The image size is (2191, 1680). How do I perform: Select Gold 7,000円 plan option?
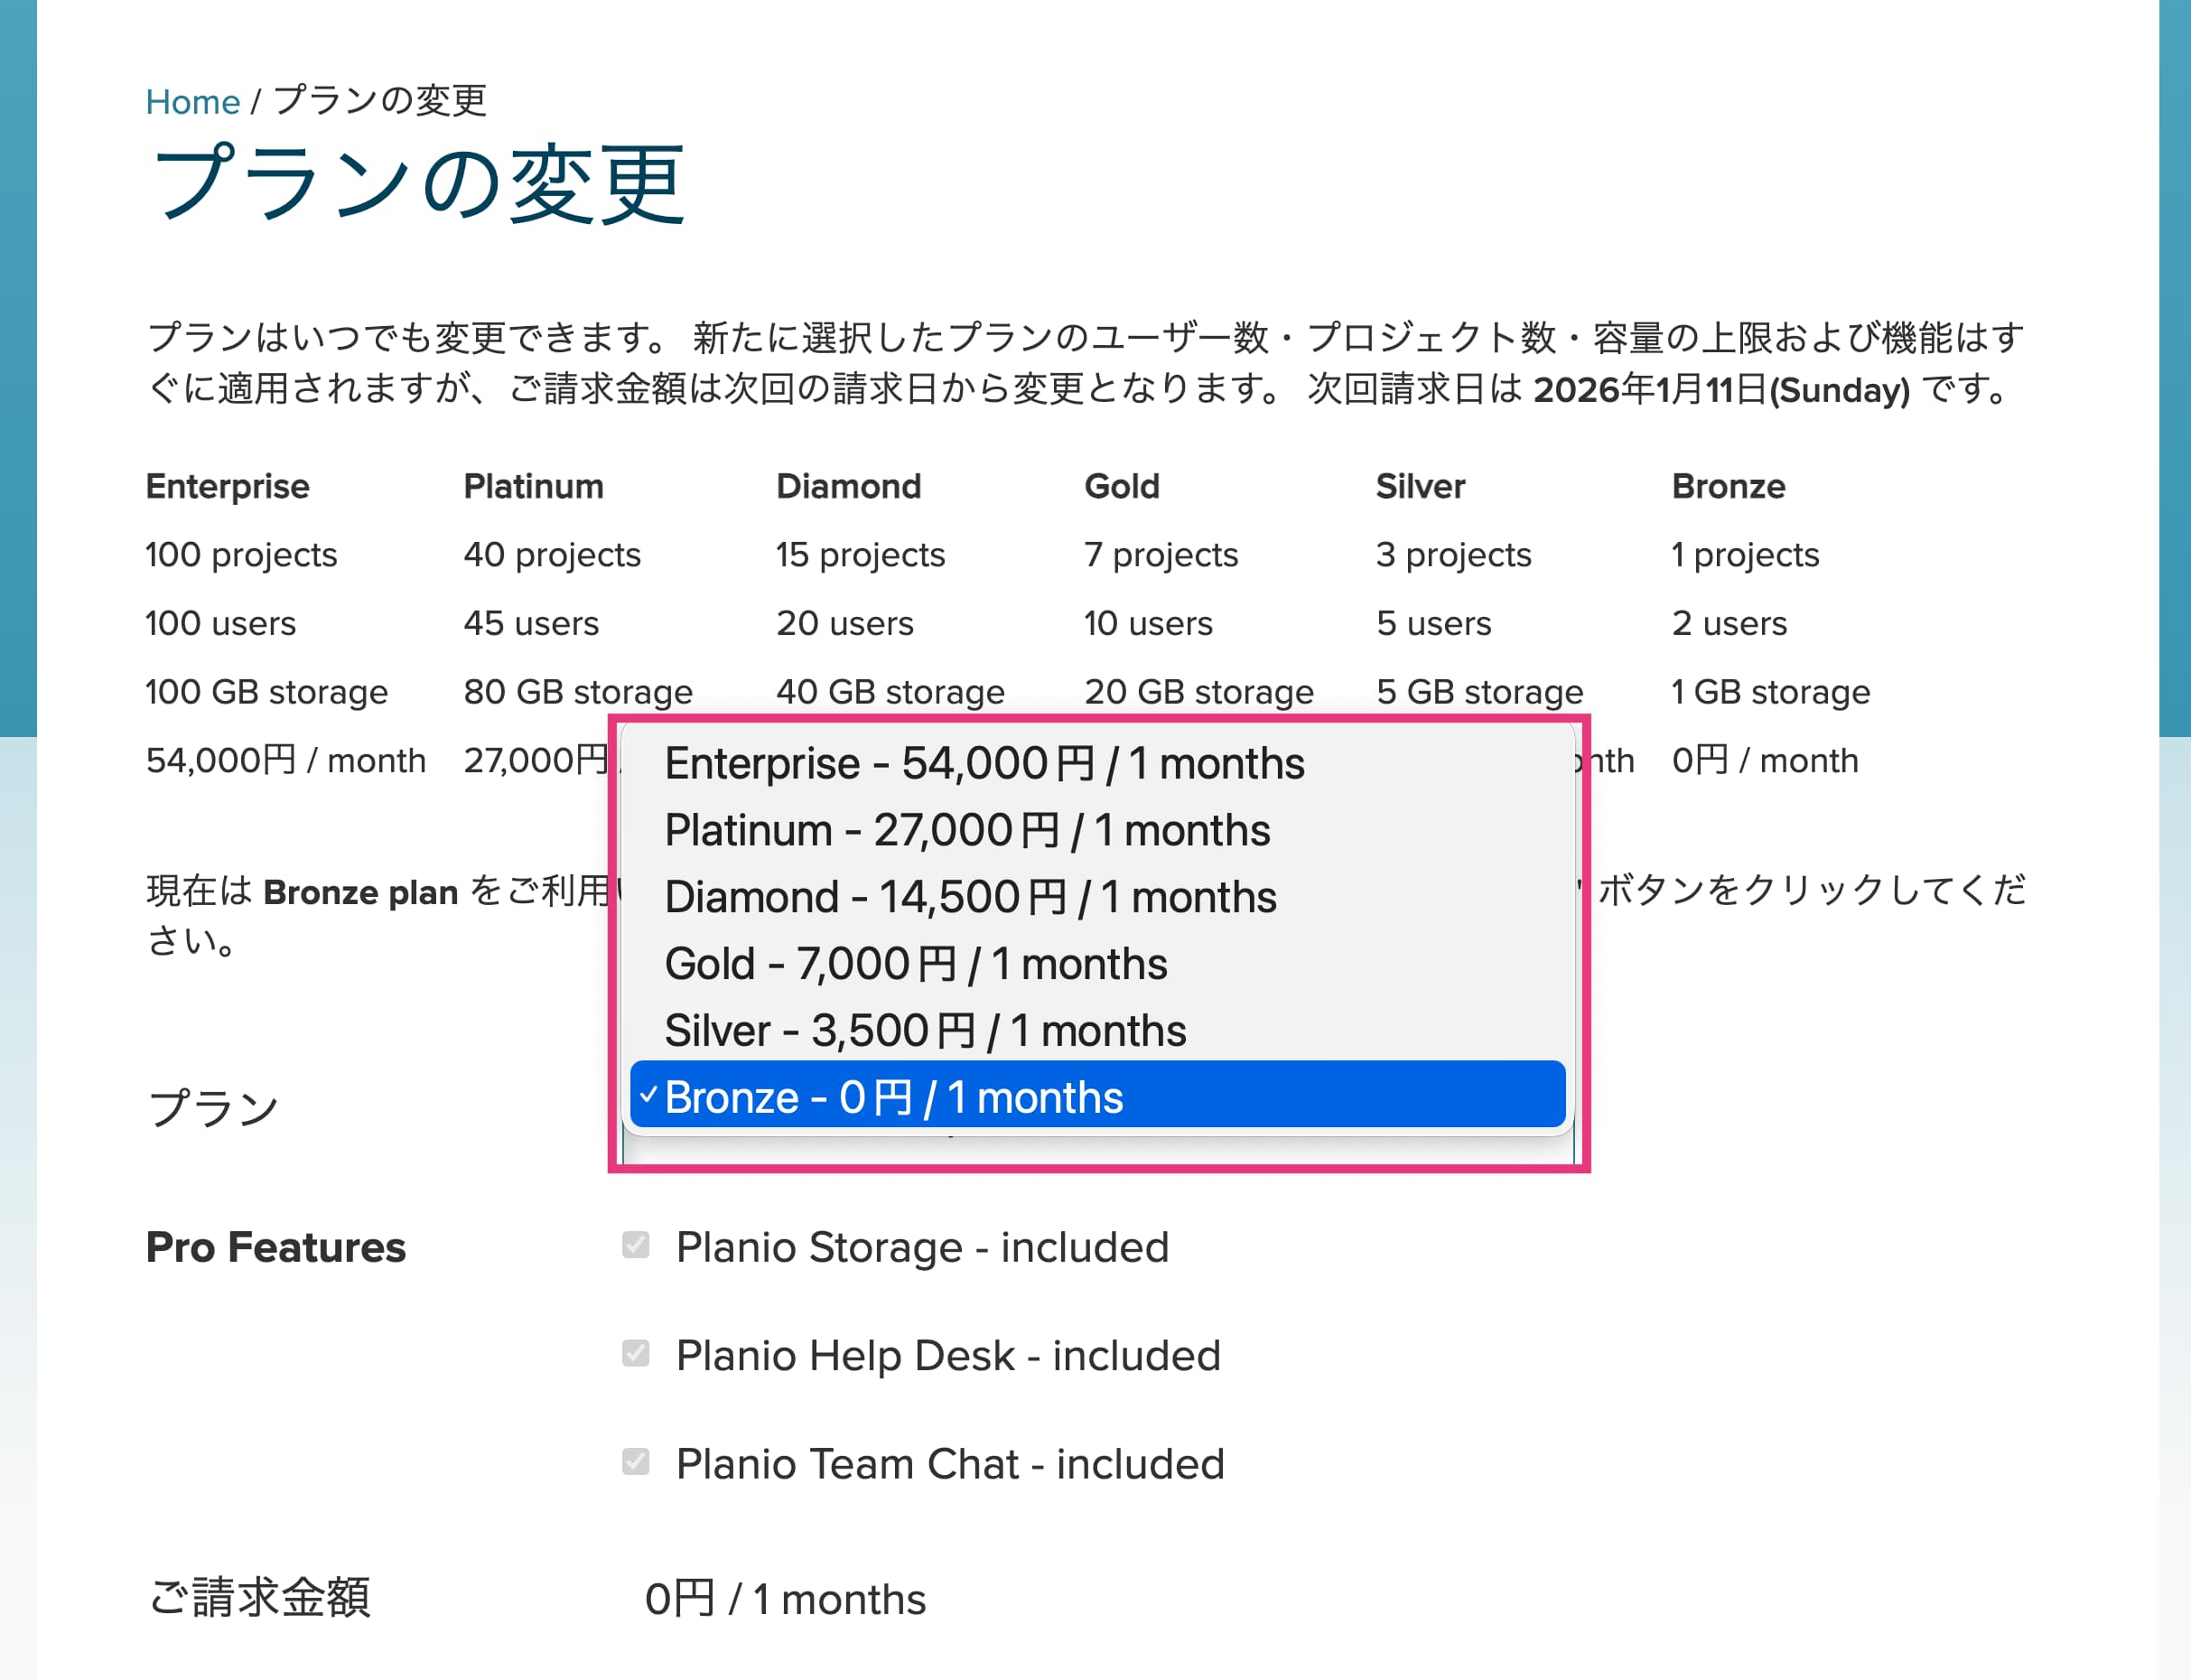pyautogui.click(x=915, y=964)
